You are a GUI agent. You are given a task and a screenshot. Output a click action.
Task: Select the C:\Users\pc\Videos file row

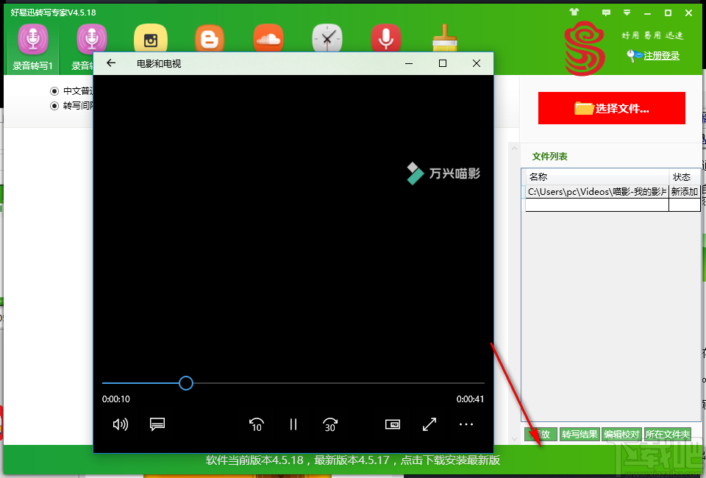[597, 192]
